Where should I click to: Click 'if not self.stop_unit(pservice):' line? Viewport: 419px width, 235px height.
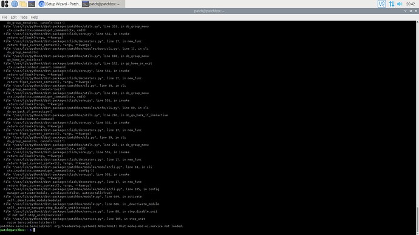tap(35, 215)
